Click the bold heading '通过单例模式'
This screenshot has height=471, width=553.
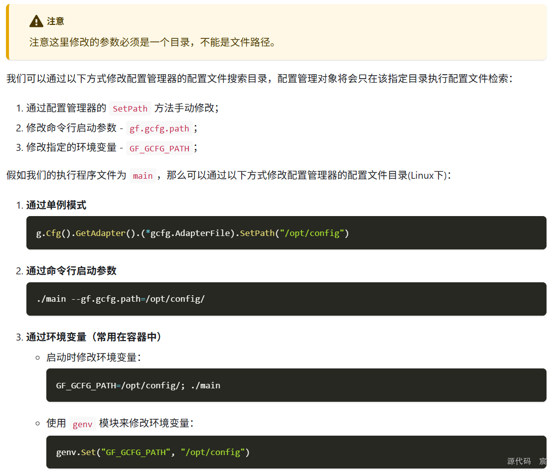(x=56, y=205)
